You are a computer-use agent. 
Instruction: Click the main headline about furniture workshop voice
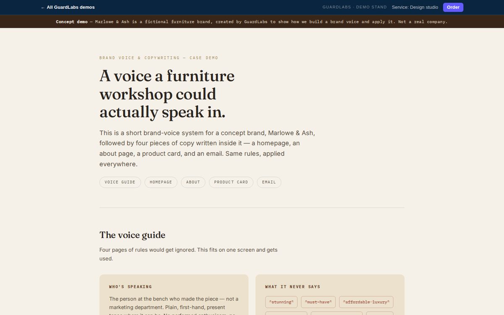point(167,94)
